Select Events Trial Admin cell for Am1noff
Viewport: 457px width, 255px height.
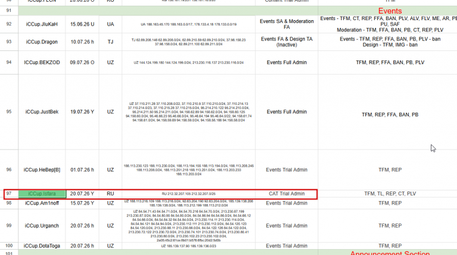coord(287,203)
